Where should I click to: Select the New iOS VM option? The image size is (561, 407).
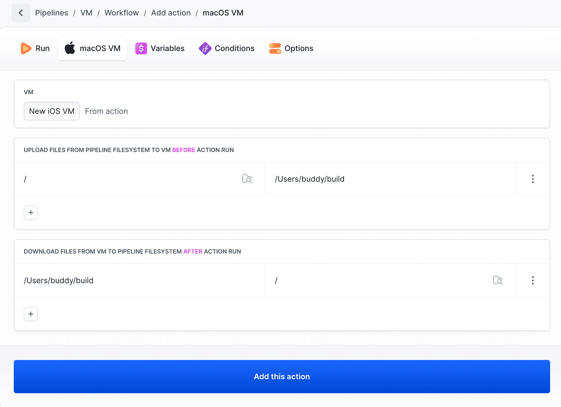[51, 111]
